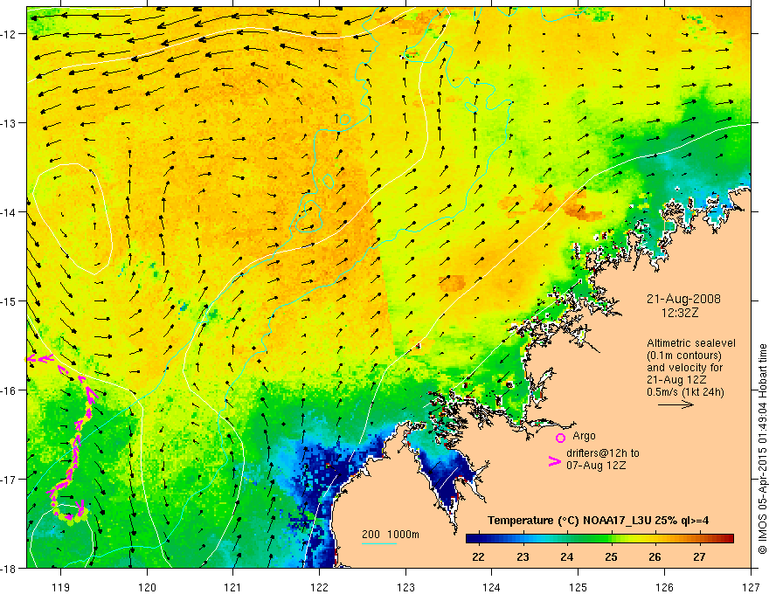Image resolution: width=769 pixels, height=594 pixels.
Task: Click latitude axis label '-18'
Action: point(9,569)
